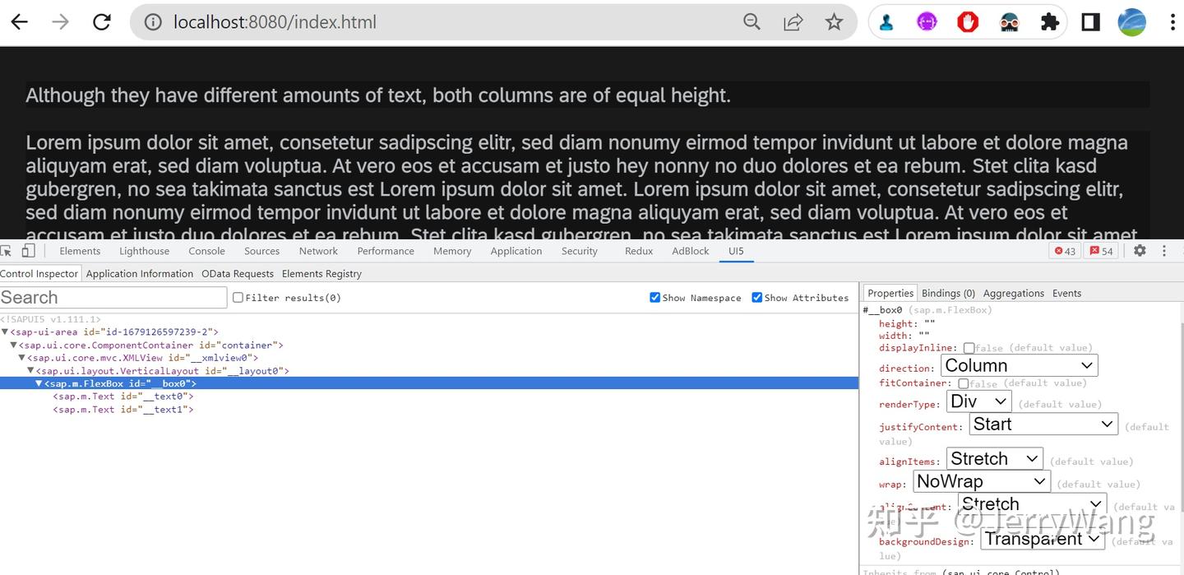
Task: Share this page using the share icon
Action: (x=793, y=22)
